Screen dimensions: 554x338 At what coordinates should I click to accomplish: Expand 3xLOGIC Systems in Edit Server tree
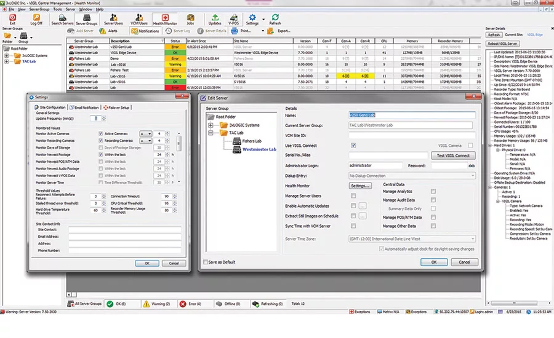coord(211,125)
